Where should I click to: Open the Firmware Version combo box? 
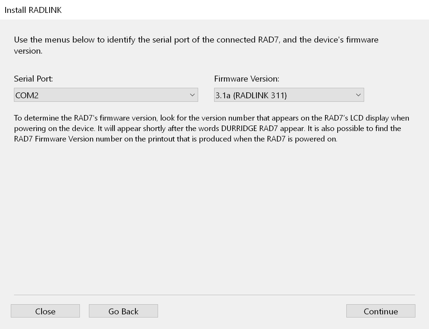pos(289,95)
